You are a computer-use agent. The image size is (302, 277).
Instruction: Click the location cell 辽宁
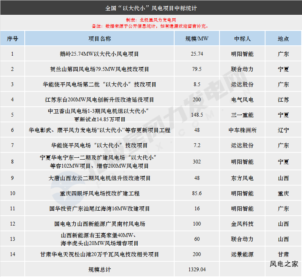[x=283, y=130]
